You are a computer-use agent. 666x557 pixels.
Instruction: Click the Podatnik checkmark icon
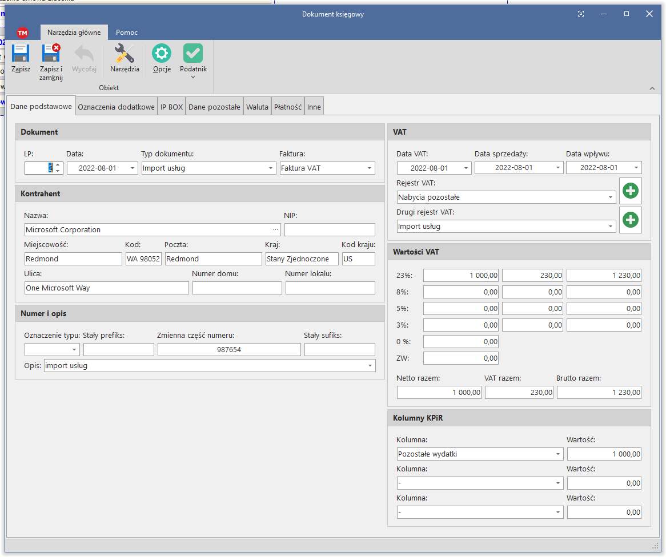(x=193, y=54)
